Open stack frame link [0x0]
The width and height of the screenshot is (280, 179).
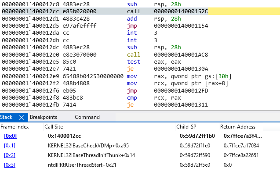click(11, 136)
